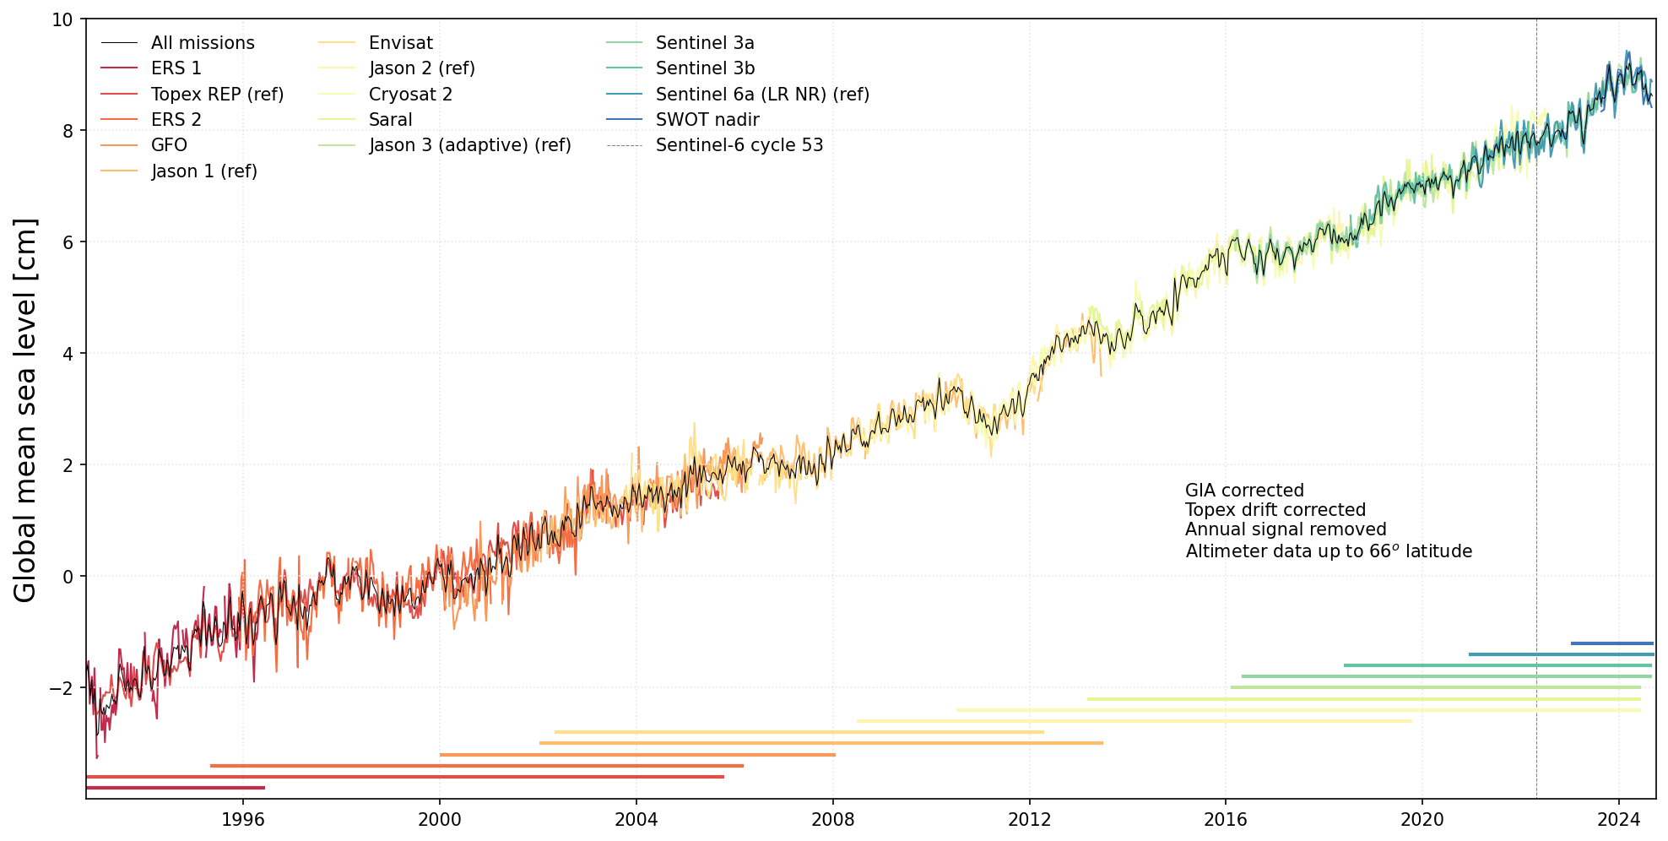Click the Jason 3 (adaptive) legend label

469,145
